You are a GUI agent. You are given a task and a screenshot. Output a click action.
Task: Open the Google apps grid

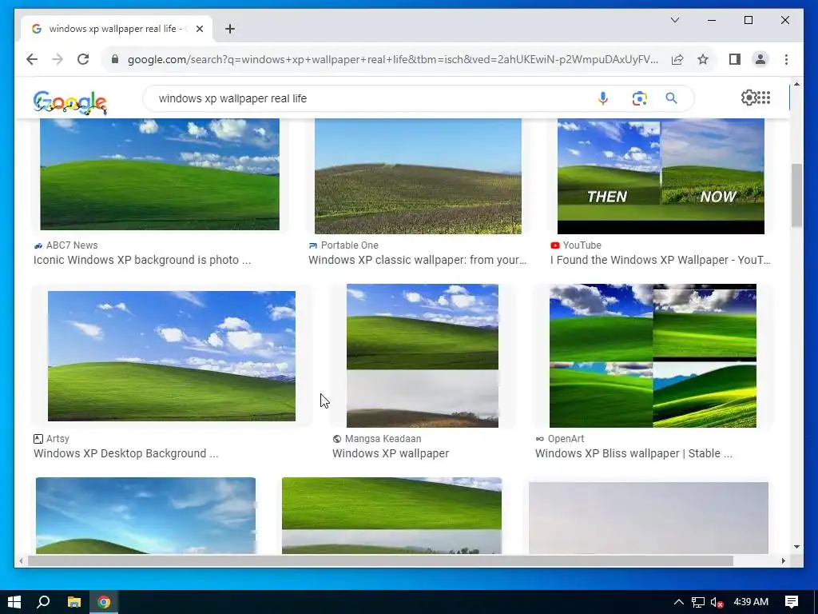click(x=764, y=98)
